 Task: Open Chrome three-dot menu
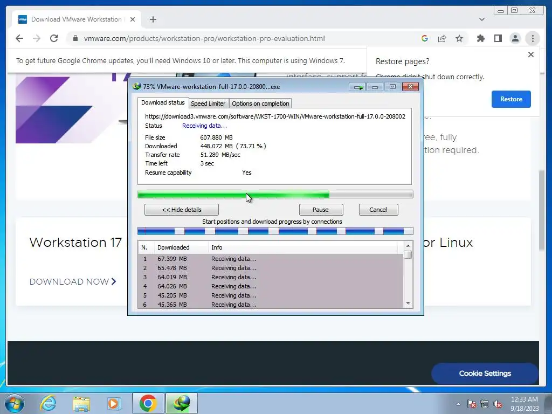click(x=533, y=38)
